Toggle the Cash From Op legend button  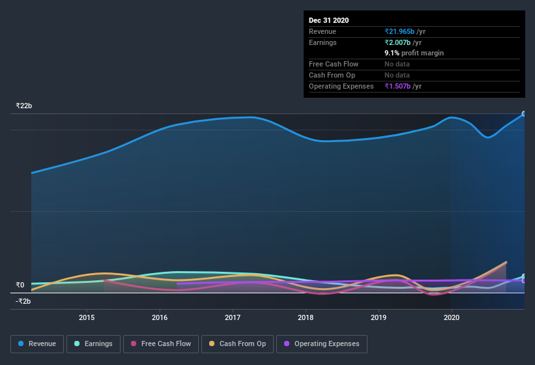point(237,344)
